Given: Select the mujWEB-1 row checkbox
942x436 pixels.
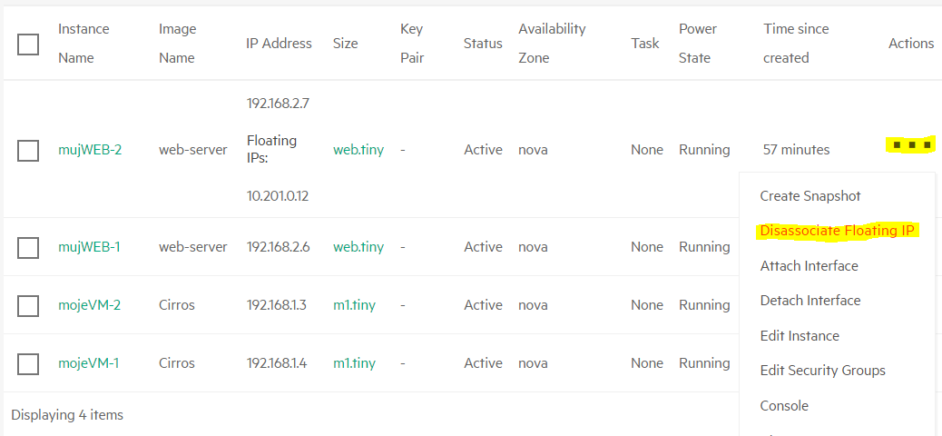Looking at the screenshot, I should tap(28, 247).
